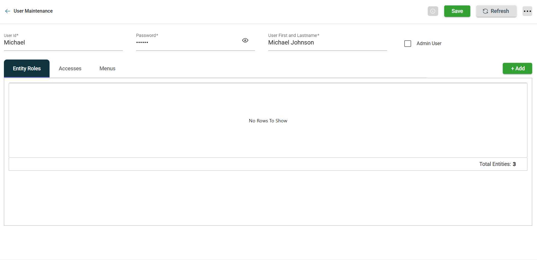The width and height of the screenshot is (537, 260).
Task: Click the User Id field label
Action: tap(11, 35)
